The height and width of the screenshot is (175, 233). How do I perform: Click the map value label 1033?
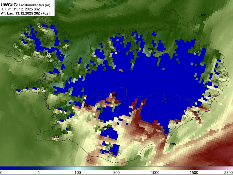pos(48,53)
